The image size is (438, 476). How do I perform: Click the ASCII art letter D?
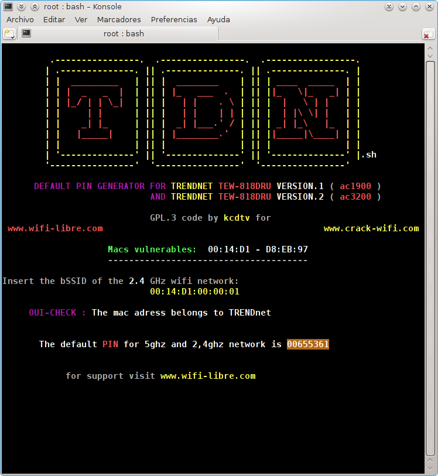(203, 112)
